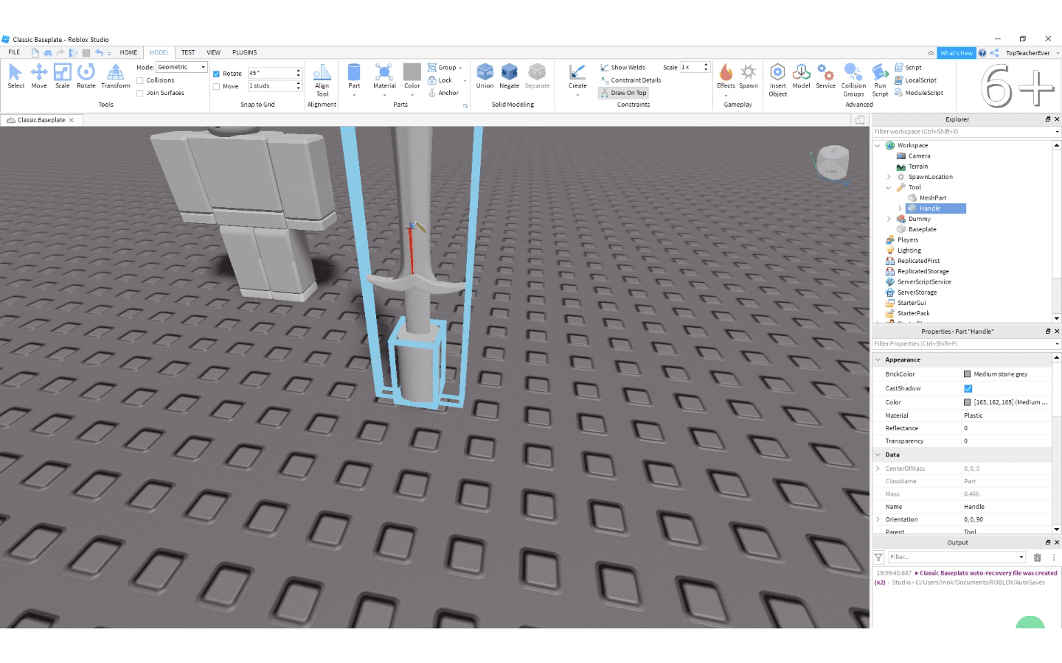Click the Union solid modeling icon
The image size is (1062, 663).
click(485, 76)
